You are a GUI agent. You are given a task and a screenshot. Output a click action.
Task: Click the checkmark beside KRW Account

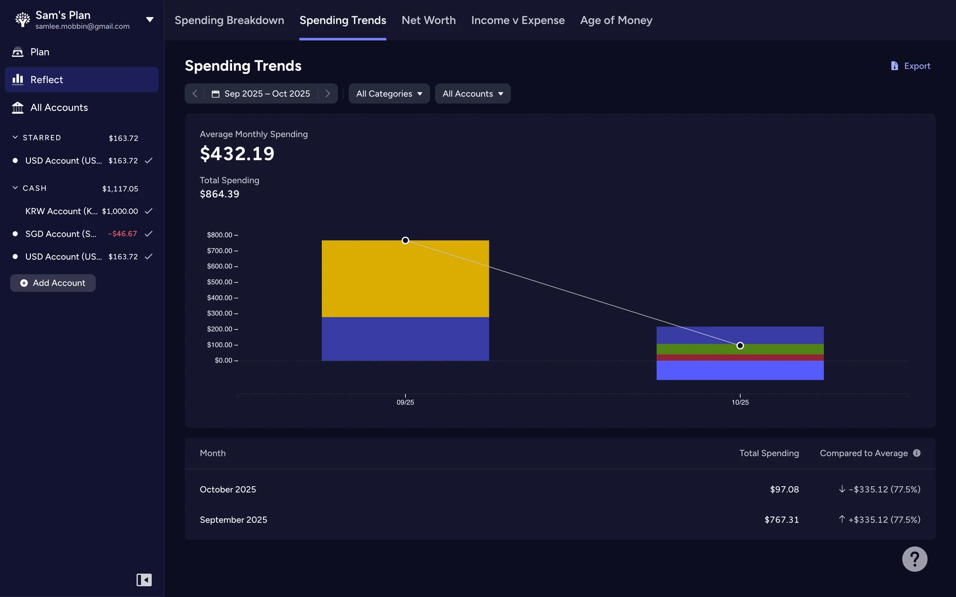148,211
